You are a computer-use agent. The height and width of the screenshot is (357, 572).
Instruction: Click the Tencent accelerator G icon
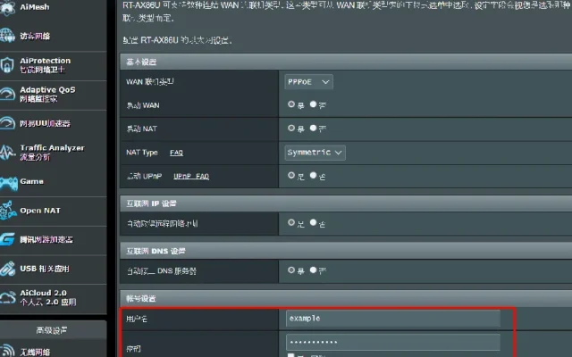(7, 239)
